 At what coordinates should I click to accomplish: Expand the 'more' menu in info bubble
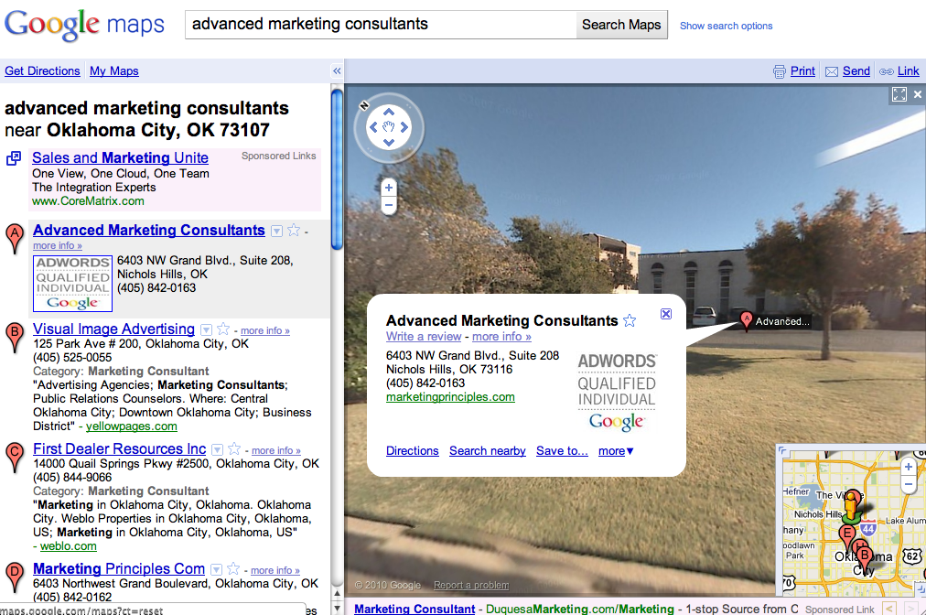pos(616,451)
